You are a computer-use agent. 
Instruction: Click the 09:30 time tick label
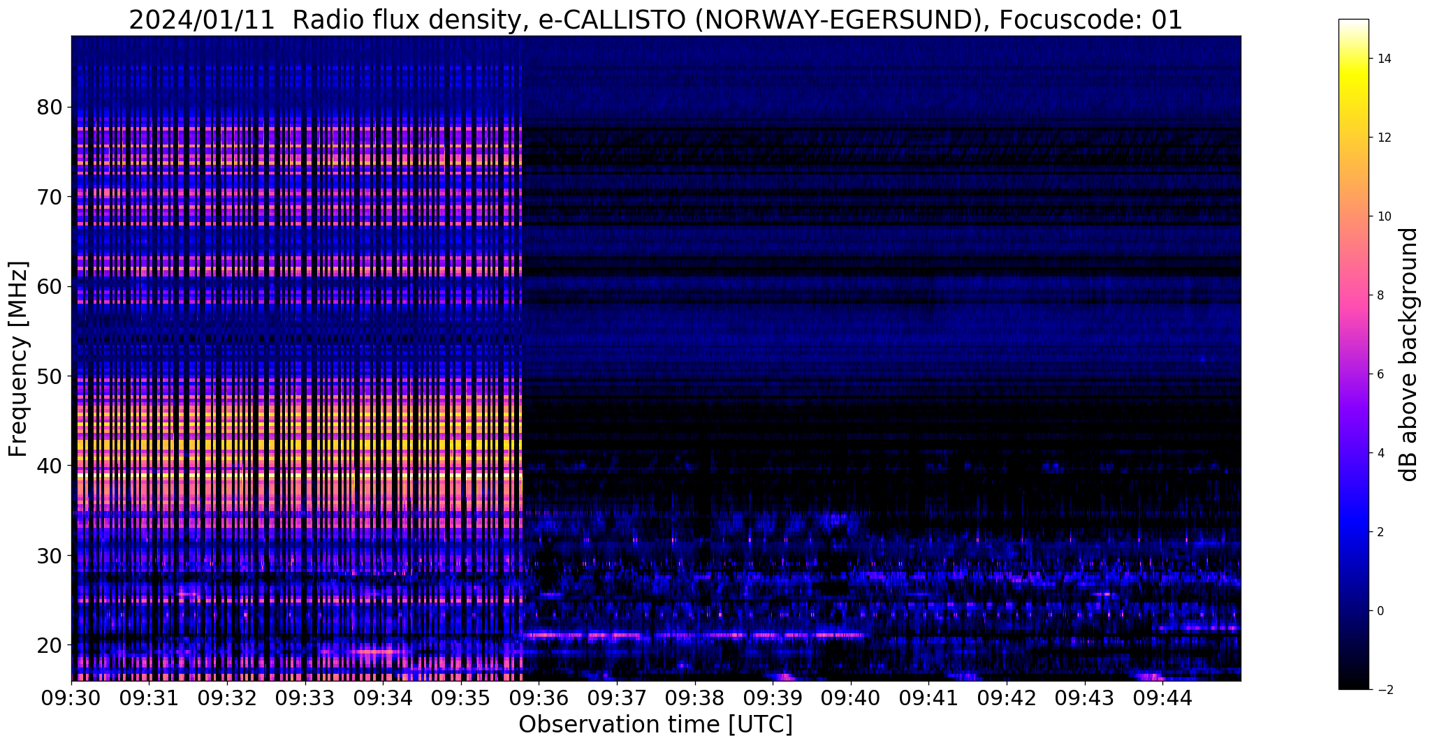point(71,697)
